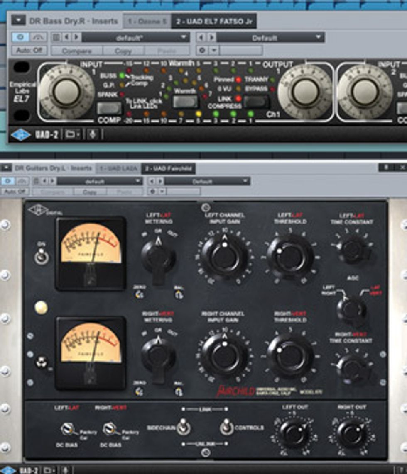This screenshot has width=407, height=474.
Task: Click the bypass power icon on FATSO window
Action: pos(20,37)
